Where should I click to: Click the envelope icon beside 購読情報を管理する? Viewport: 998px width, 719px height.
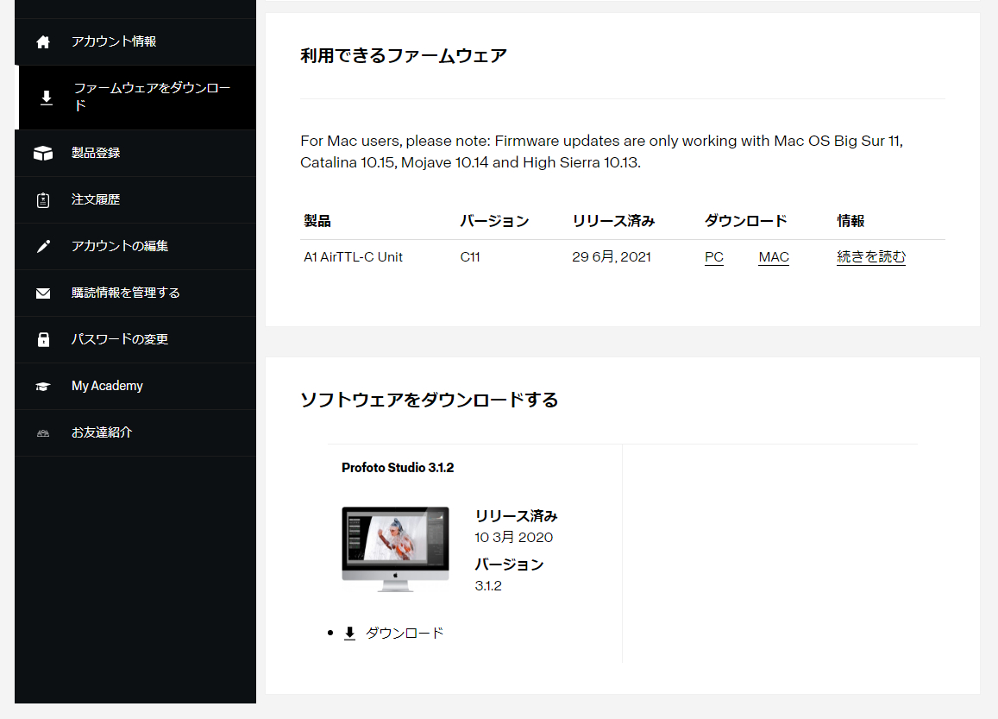[x=42, y=293]
